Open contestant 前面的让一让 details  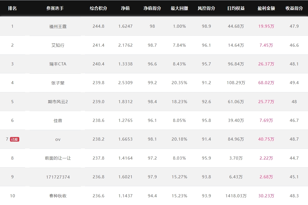58,158
